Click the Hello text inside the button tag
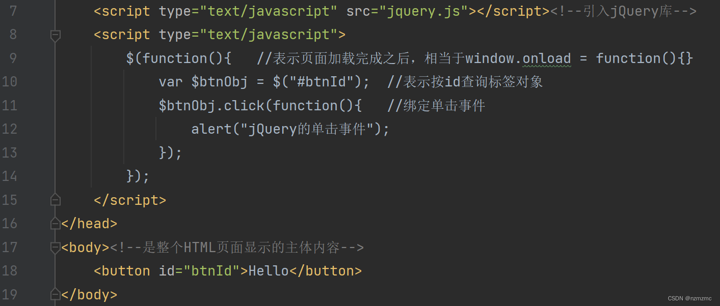This screenshot has width=720, height=306. pyautogui.click(x=269, y=271)
